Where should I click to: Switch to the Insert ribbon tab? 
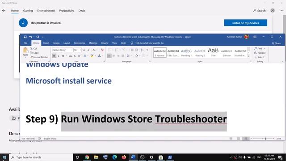click(46, 43)
